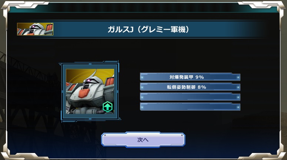Click left arrow marker on third empty bar
The image size is (287, 160).
click(143, 97)
